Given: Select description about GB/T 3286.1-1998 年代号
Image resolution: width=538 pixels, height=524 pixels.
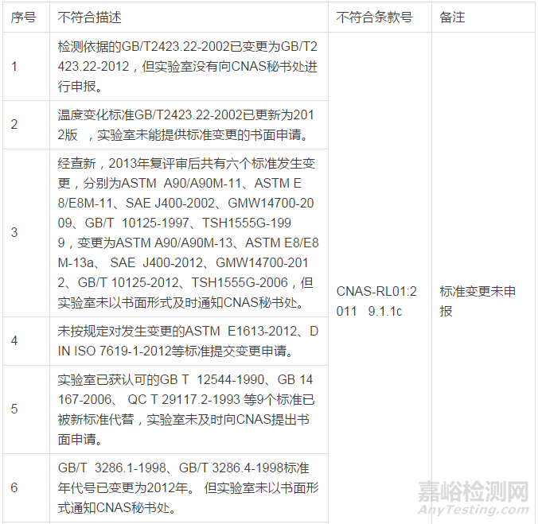Looking at the screenshot, I should 187,487.
